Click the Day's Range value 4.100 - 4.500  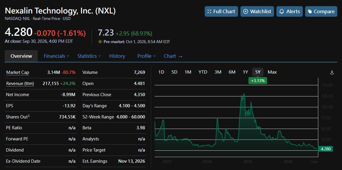pyautogui.click(x=132, y=106)
